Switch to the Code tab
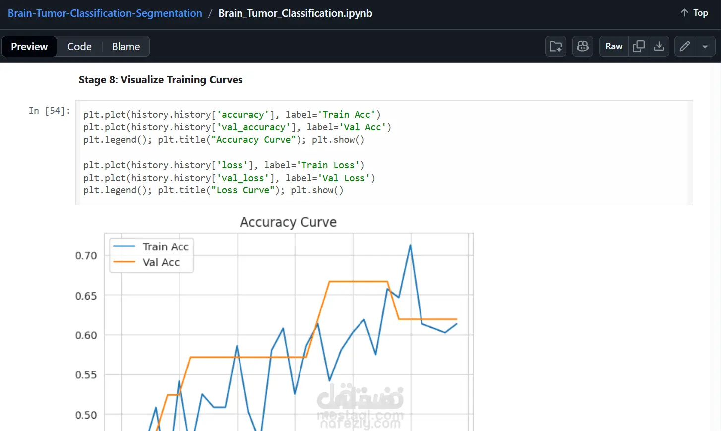 point(79,46)
